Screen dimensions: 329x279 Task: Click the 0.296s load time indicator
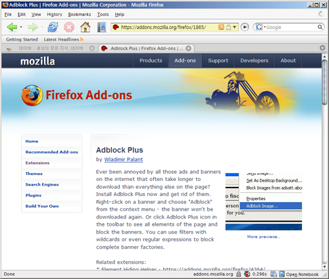click(259, 274)
